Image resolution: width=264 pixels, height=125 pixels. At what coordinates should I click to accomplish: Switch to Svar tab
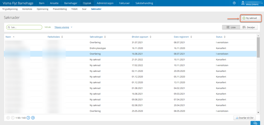point(84,9)
